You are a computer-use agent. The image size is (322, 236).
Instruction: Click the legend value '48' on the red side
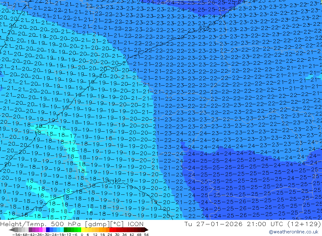(139, 235)
